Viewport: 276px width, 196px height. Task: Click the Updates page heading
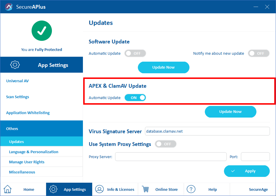point(101,23)
